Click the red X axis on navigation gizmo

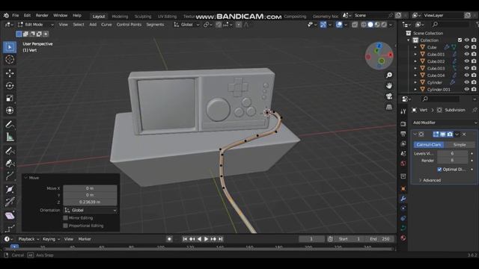tap(390, 55)
